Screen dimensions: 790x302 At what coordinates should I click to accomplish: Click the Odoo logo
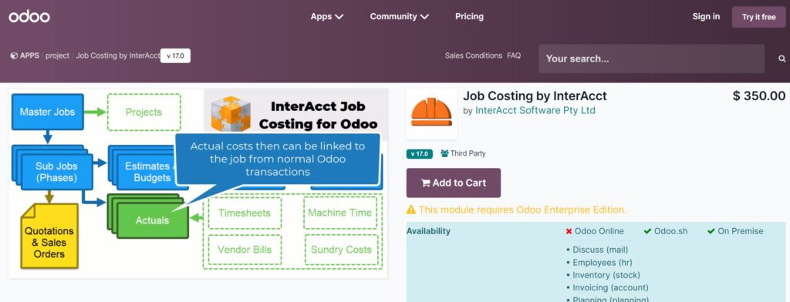pyautogui.click(x=29, y=17)
